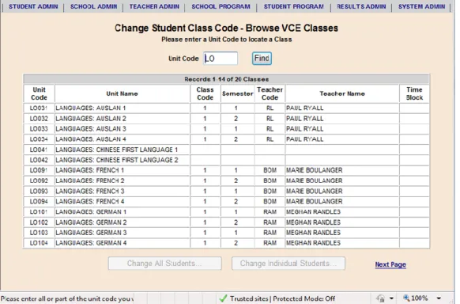The width and height of the screenshot is (460, 304).
Task: Open the TEACHER ADMIN menu
Action: pos(154,6)
